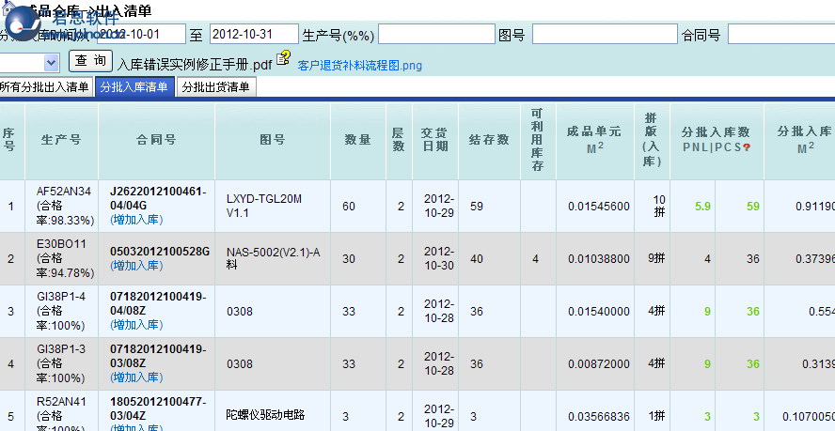Click 增加入库 link for GI38P1-4 row
Screen dimensions: 835x431
[136, 325]
